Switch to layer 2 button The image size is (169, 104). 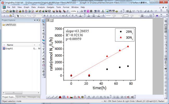pyautogui.click(x=52, y=20)
